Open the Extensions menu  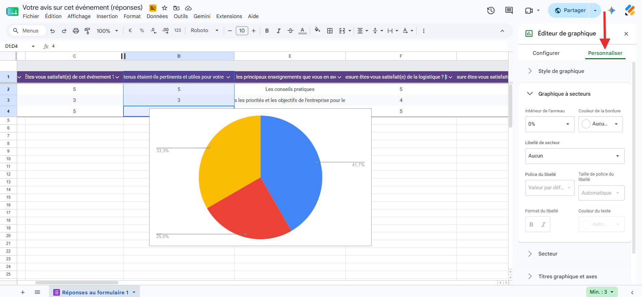click(x=229, y=16)
